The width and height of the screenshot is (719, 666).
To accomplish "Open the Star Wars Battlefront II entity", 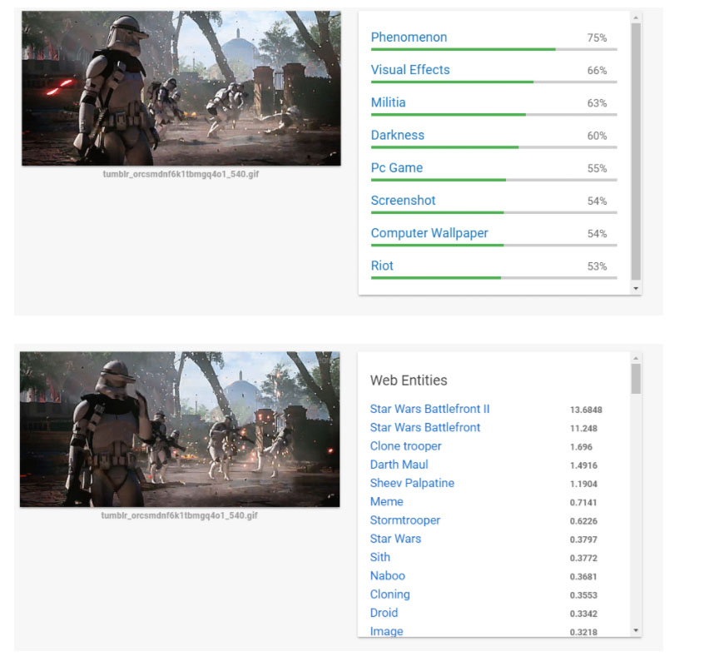I will (429, 409).
